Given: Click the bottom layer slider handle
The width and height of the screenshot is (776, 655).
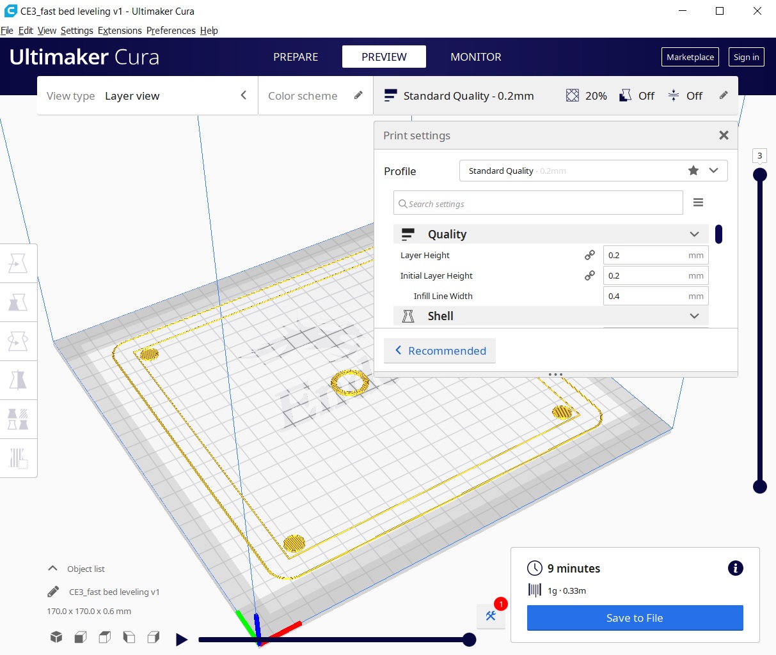Looking at the screenshot, I should [x=760, y=487].
